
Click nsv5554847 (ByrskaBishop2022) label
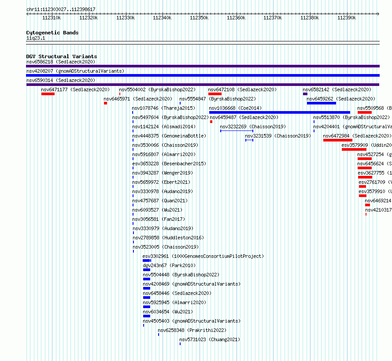(x=218, y=99)
